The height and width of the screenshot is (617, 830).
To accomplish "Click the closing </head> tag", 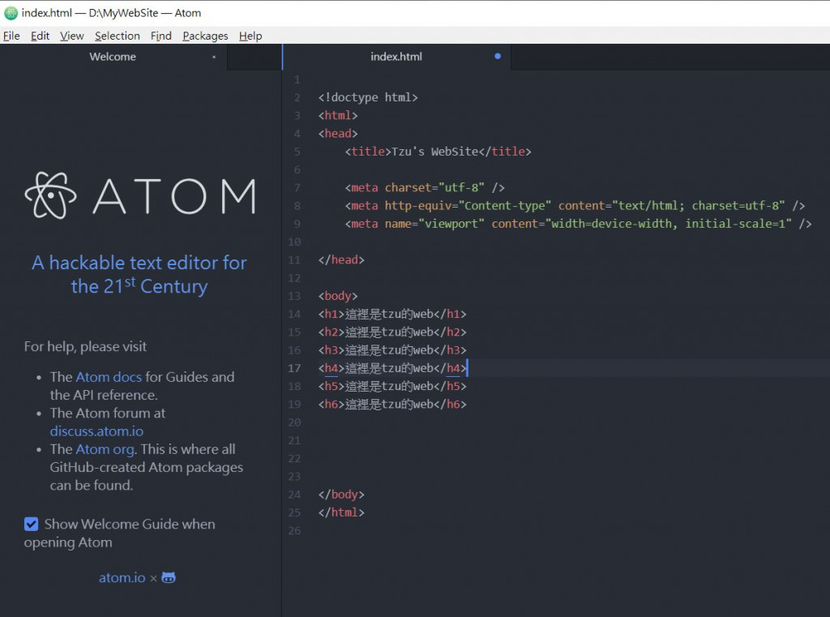I will (341, 260).
